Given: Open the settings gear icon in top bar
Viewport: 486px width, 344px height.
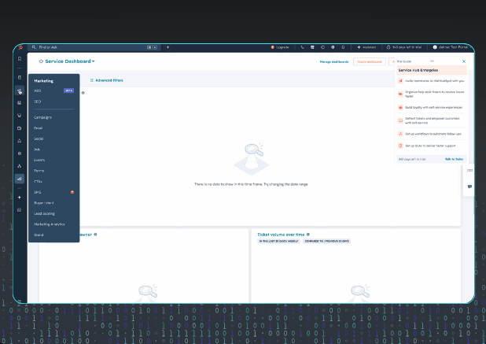Looking at the screenshot, I should point(333,47).
